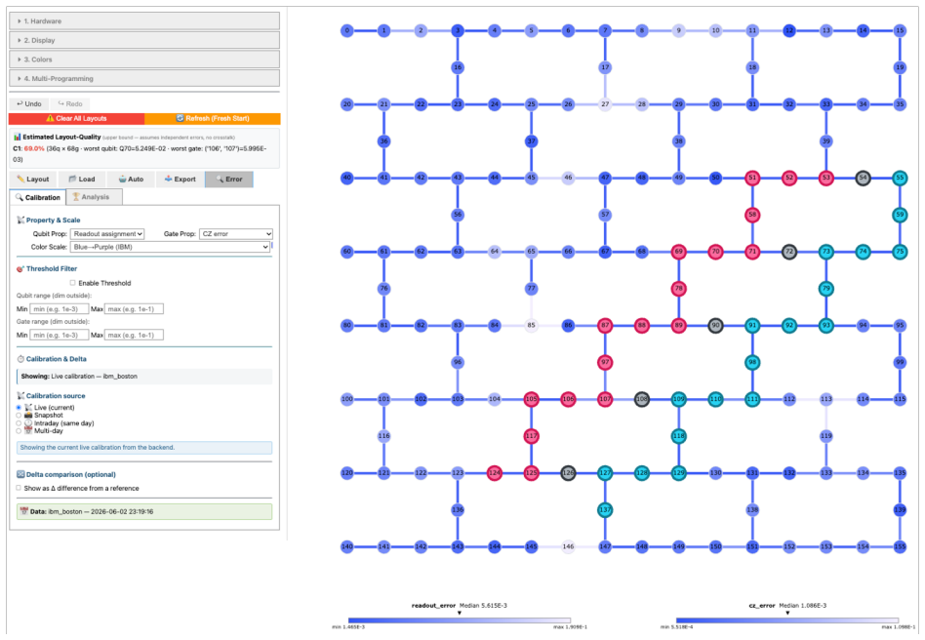
Task: Click gray qubit node 90
Action: (x=715, y=326)
